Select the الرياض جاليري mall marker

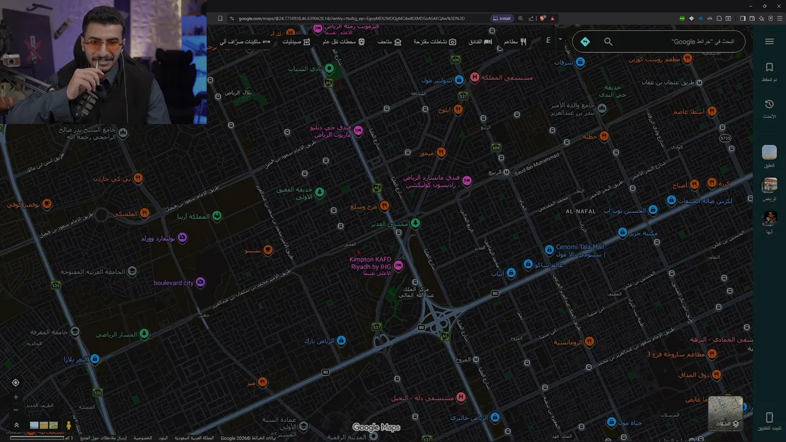495,417
